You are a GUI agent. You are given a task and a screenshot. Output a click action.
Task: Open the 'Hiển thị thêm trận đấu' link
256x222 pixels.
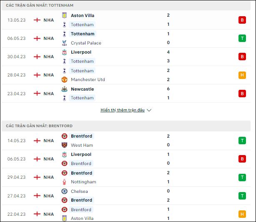click(123, 110)
